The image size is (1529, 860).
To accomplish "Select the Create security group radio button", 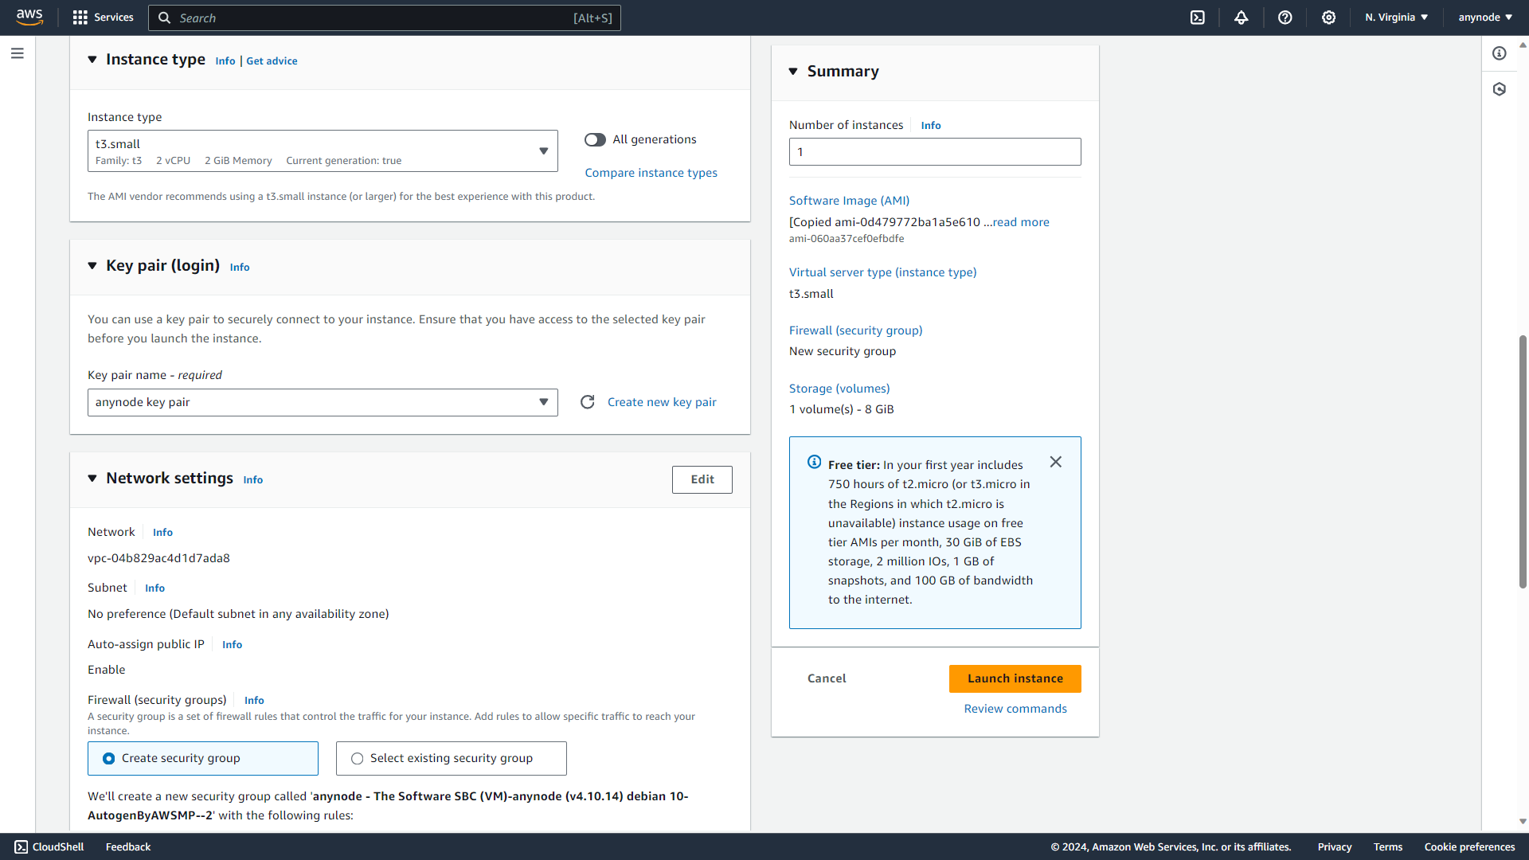I will pos(108,758).
